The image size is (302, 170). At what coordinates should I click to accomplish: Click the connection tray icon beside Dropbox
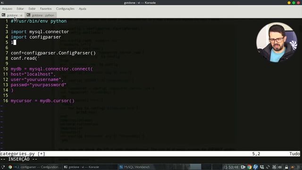pos(268,167)
